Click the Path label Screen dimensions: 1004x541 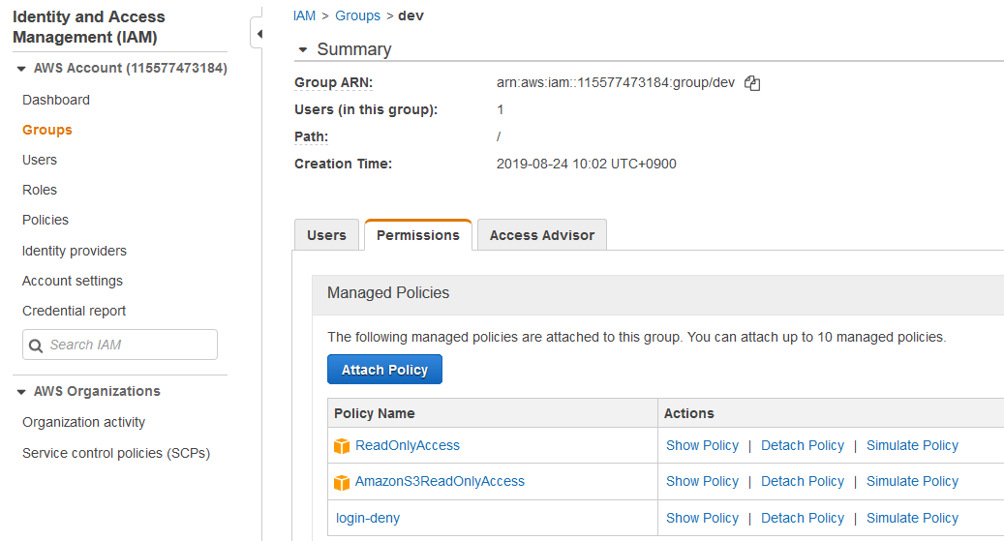point(311,136)
